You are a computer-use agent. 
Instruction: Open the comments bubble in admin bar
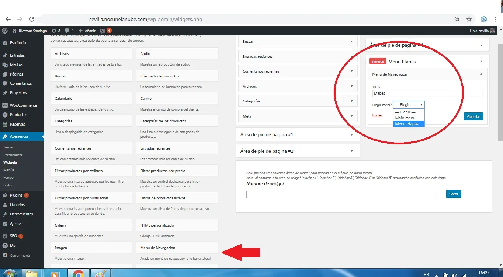click(x=69, y=31)
